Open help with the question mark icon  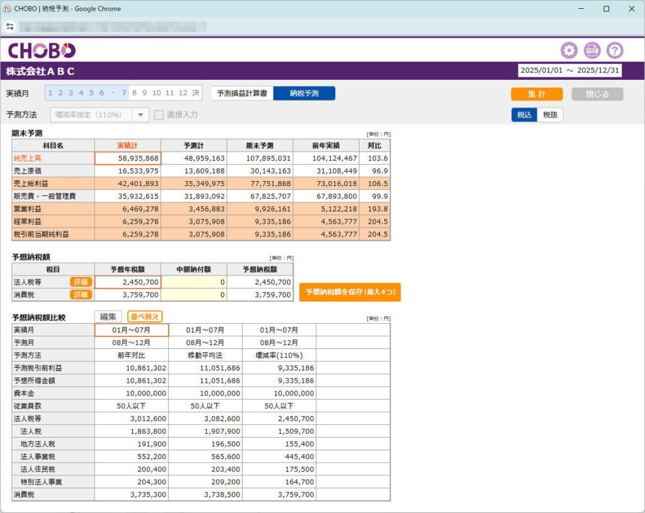coord(614,50)
